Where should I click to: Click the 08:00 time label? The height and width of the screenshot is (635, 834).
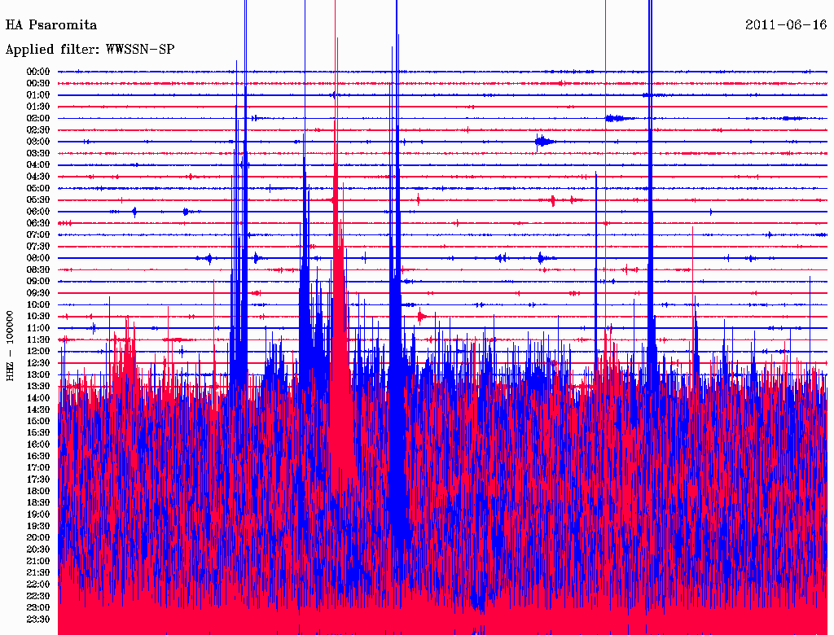38,258
